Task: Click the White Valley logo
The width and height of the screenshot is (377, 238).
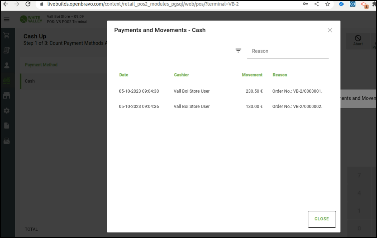Action: click(x=31, y=19)
